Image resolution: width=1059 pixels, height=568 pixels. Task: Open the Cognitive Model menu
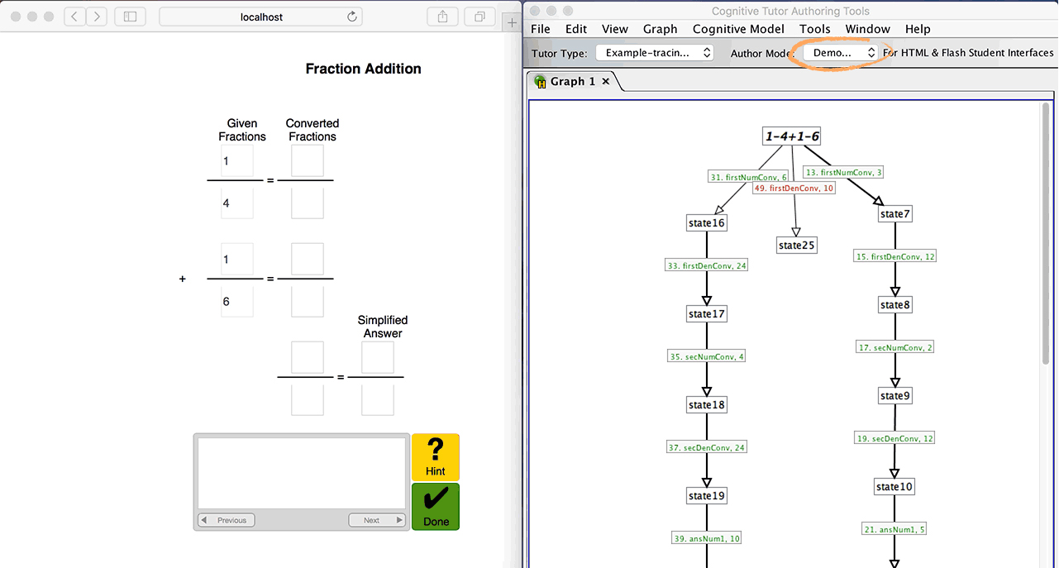(738, 28)
